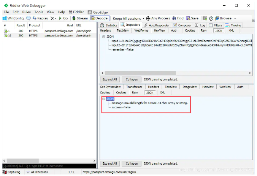
Task: Select request WebForms tab
Action: pos(141,30)
